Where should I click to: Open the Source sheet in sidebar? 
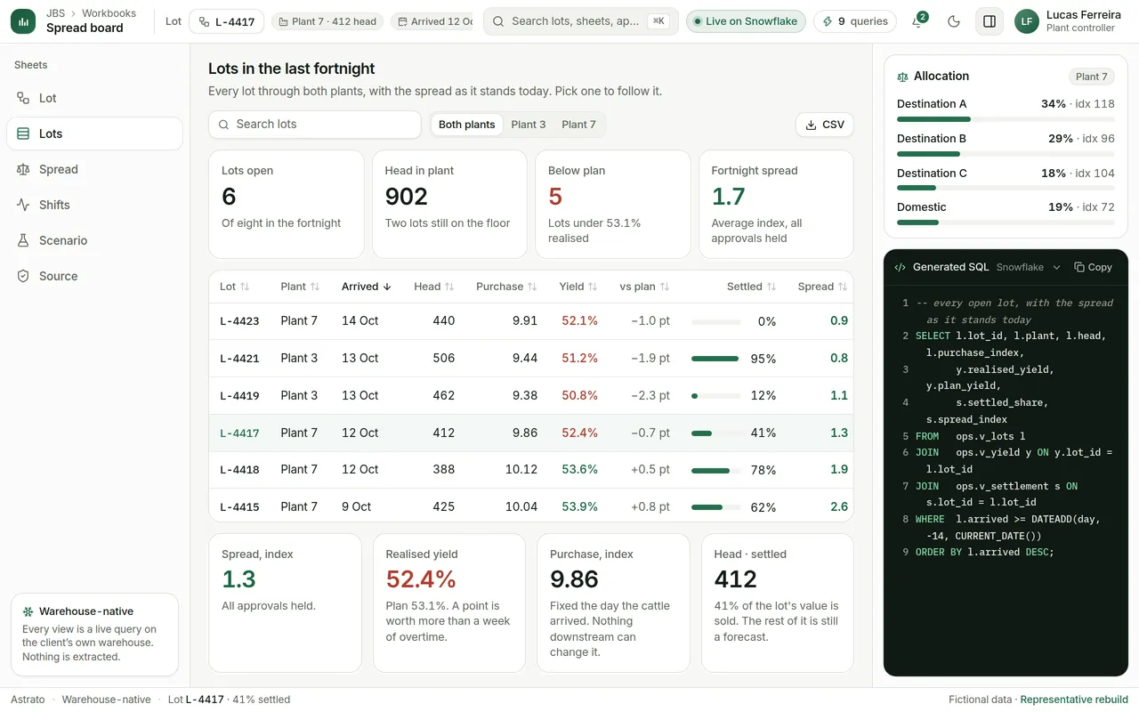point(94,276)
